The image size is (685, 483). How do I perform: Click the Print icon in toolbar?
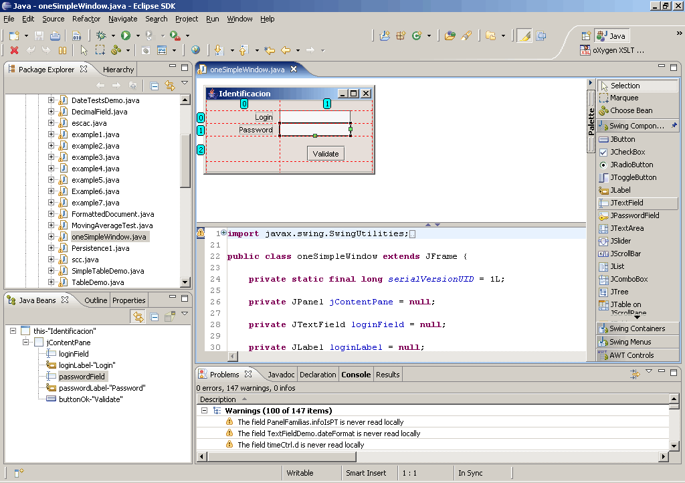[55, 35]
